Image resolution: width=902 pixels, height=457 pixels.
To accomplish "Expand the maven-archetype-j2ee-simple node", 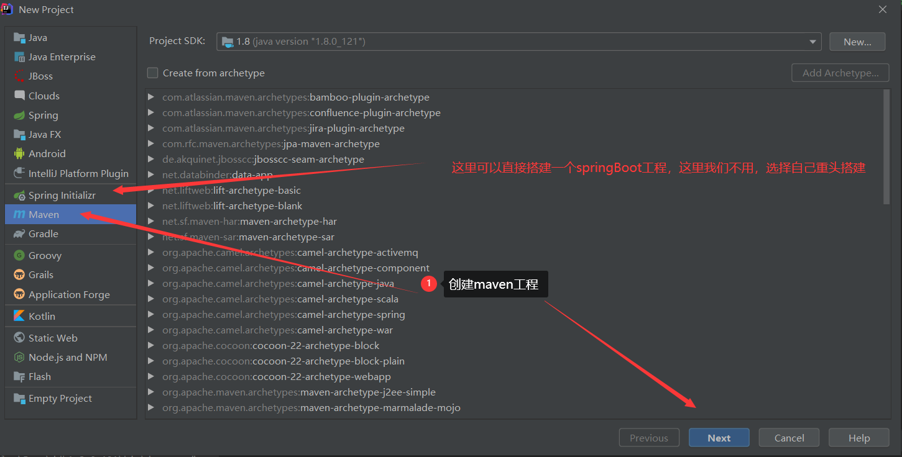I will (x=151, y=392).
